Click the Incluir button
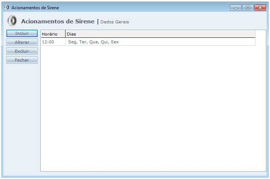This screenshot has width=270, height=179. 22,33
